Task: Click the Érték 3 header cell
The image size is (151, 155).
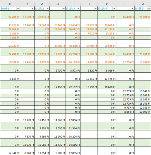Action: (x=73, y=8)
